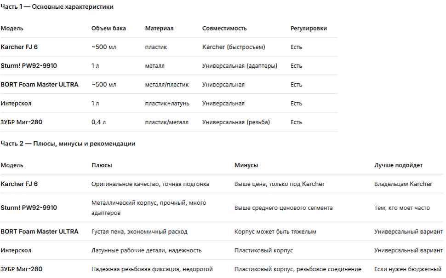
Task: Select ЗУБР Миг-280 in the second table
Action: click(21, 269)
